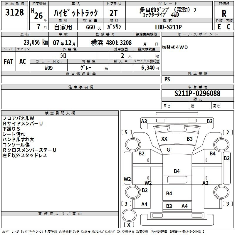The height and width of the screenshot is (235, 235).
Task: Select the shift type FAT
Action: pos(9,61)
